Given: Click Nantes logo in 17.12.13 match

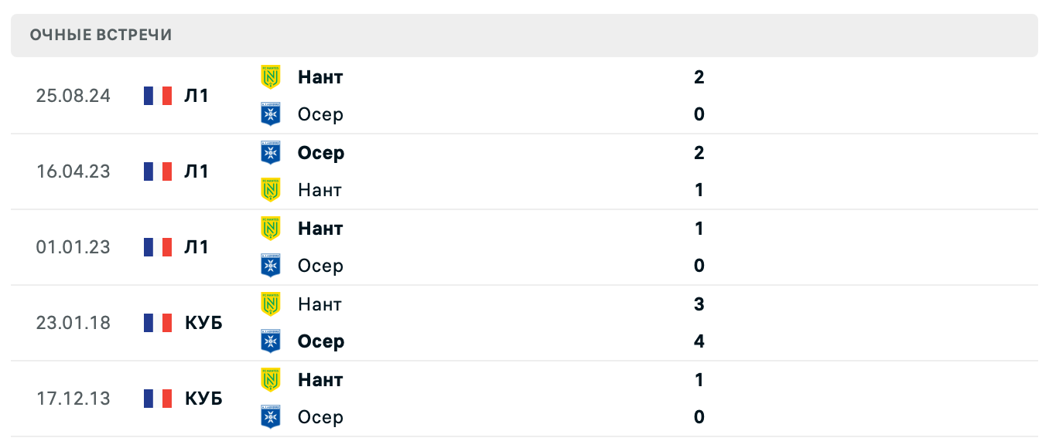Looking at the screenshot, I should click(x=271, y=379).
